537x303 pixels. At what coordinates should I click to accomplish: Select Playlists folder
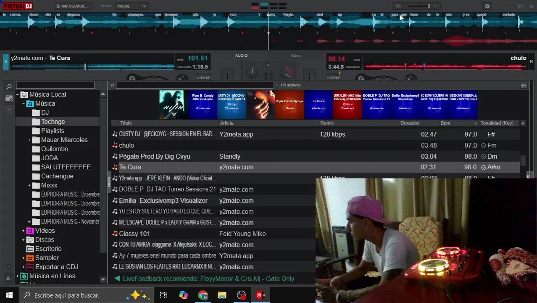click(53, 131)
